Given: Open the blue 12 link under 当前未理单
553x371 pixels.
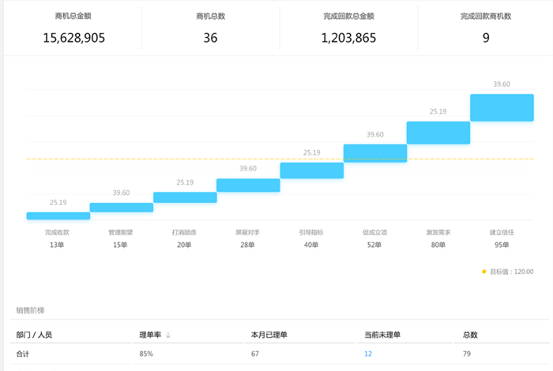Looking at the screenshot, I should (x=368, y=354).
